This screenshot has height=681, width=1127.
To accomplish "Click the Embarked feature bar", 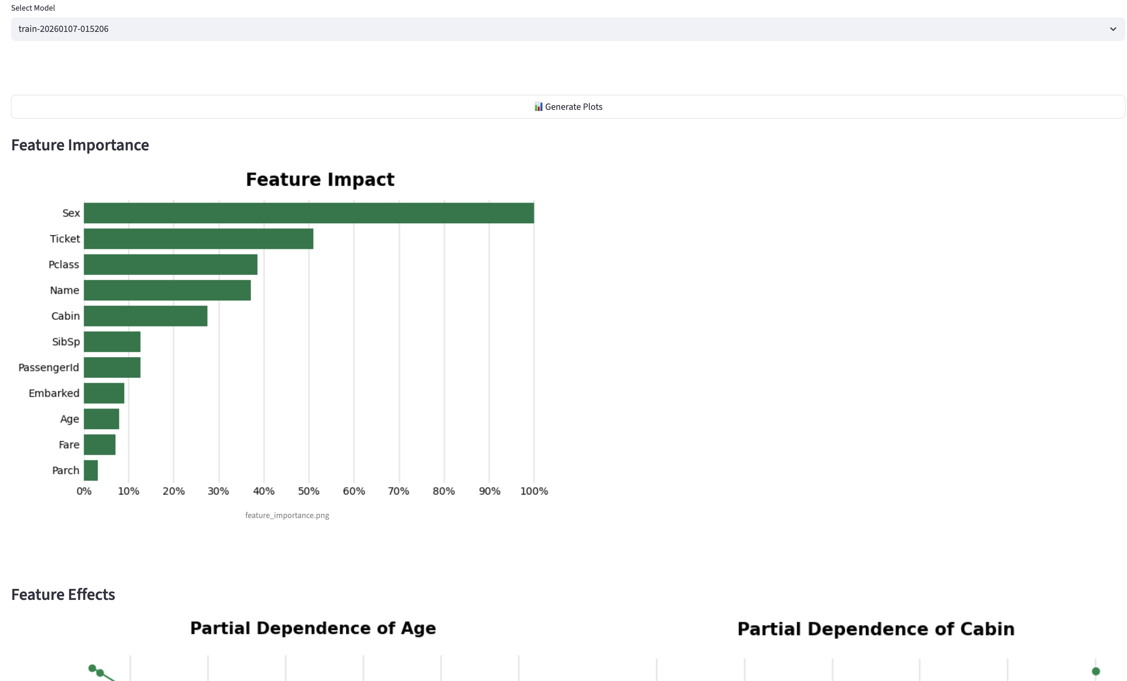I will point(104,393).
